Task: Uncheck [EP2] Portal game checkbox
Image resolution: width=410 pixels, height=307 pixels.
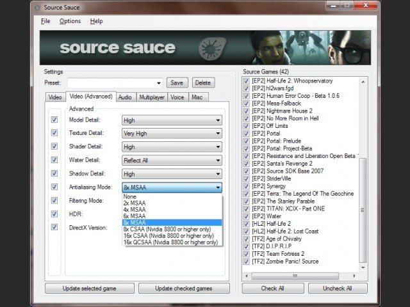Action: [x=246, y=134]
